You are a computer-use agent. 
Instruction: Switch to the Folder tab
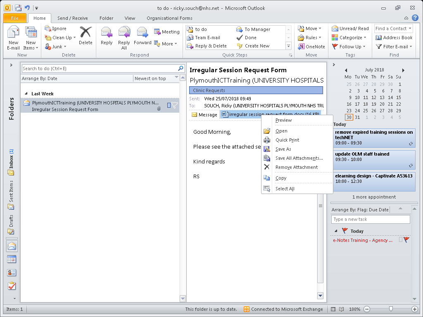(106, 18)
